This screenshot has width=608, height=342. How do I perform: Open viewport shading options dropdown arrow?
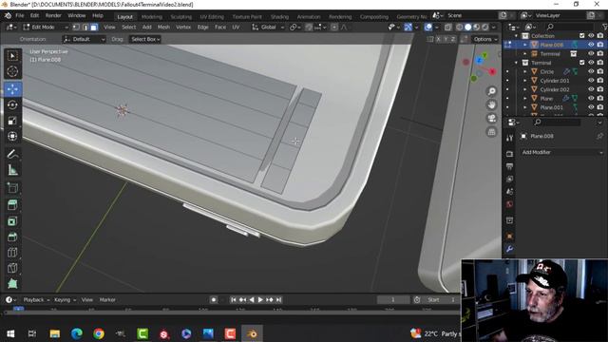tap(494, 28)
